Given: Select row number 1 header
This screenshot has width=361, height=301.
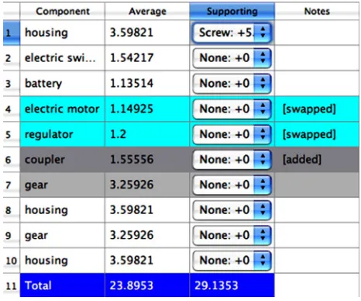Looking at the screenshot, I should pyautogui.click(x=12, y=33).
